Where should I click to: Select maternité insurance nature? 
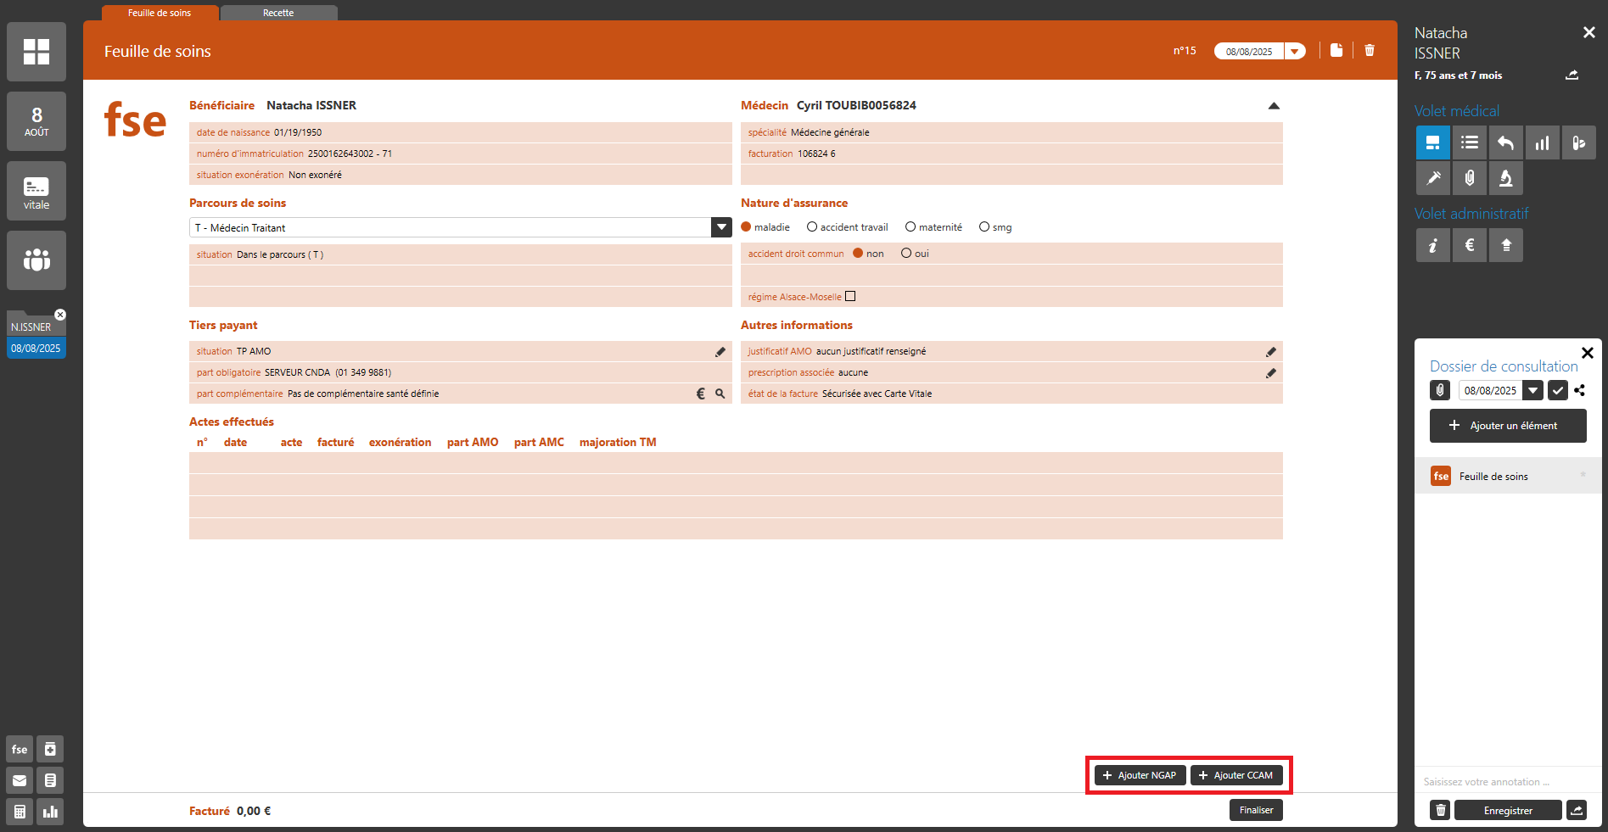[x=910, y=227]
